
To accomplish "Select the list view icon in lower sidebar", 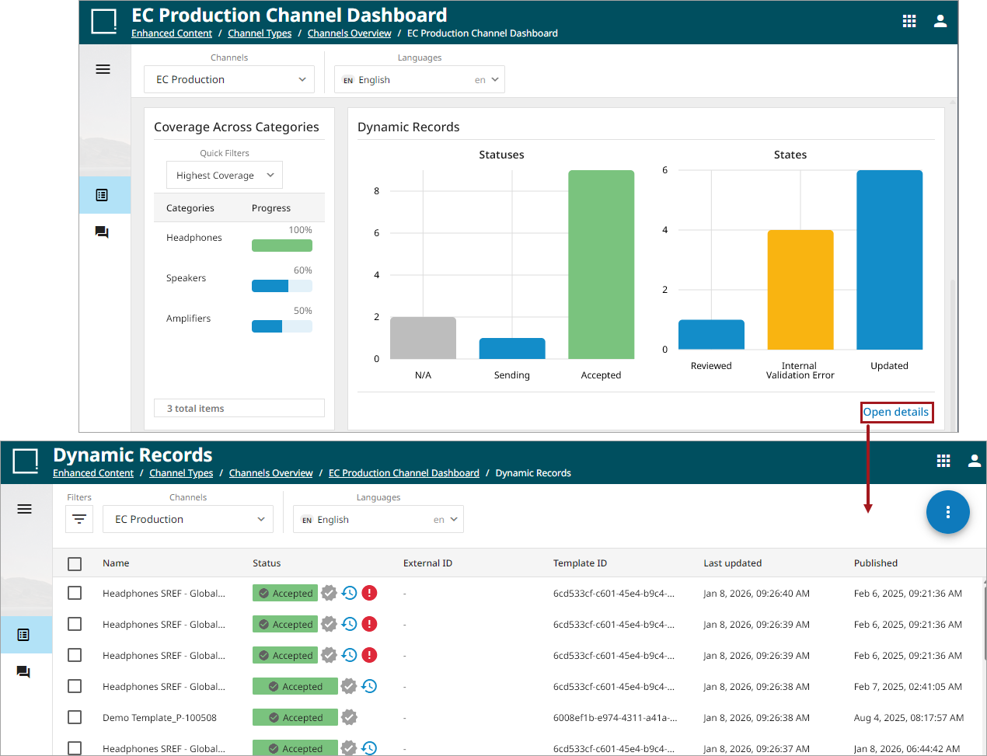I will [23, 635].
